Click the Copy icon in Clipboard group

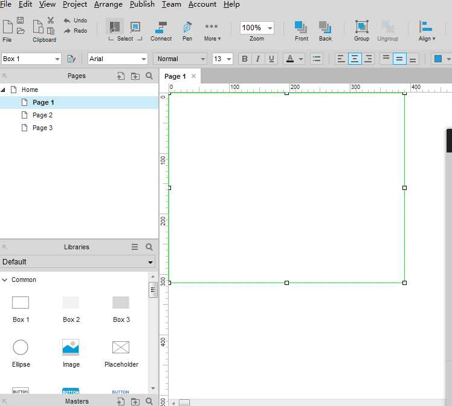tap(51, 31)
